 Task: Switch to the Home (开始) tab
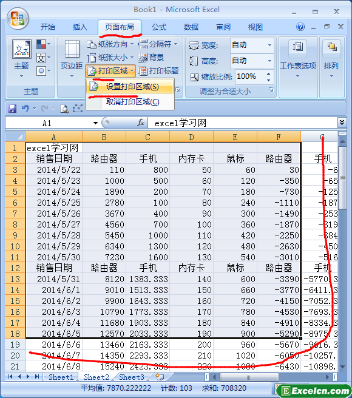[x=48, y=27]
